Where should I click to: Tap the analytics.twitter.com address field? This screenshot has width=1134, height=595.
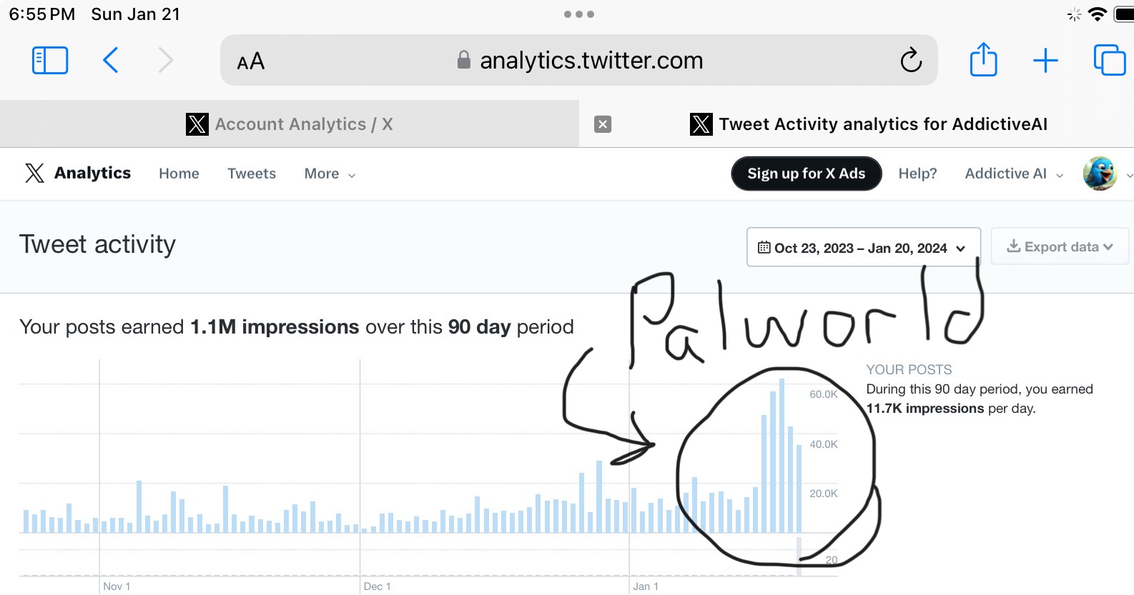click(579, 60)
